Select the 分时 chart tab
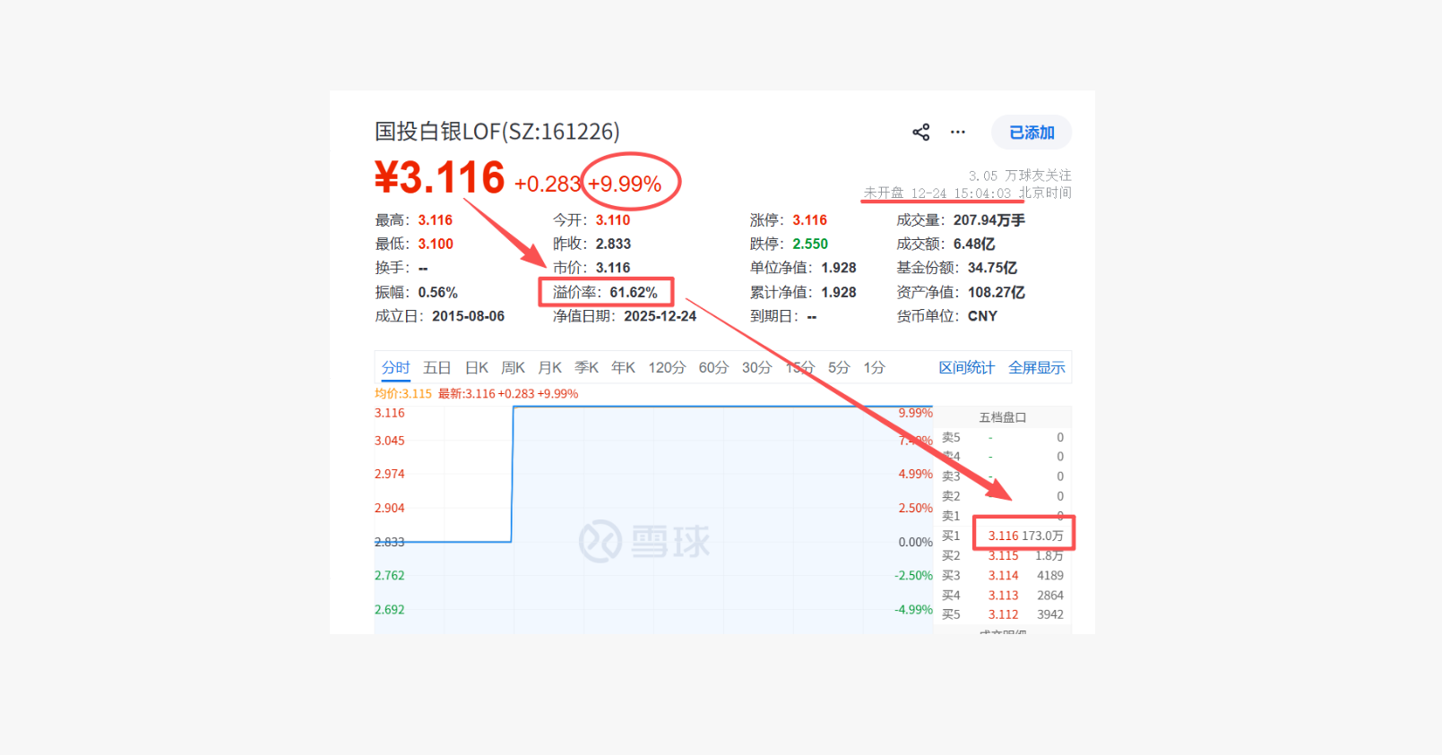 tap(395, 367)
